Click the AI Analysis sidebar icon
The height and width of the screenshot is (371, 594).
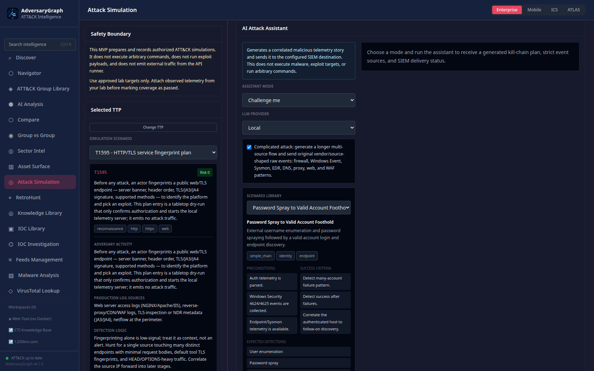click(x=11, y=105)
